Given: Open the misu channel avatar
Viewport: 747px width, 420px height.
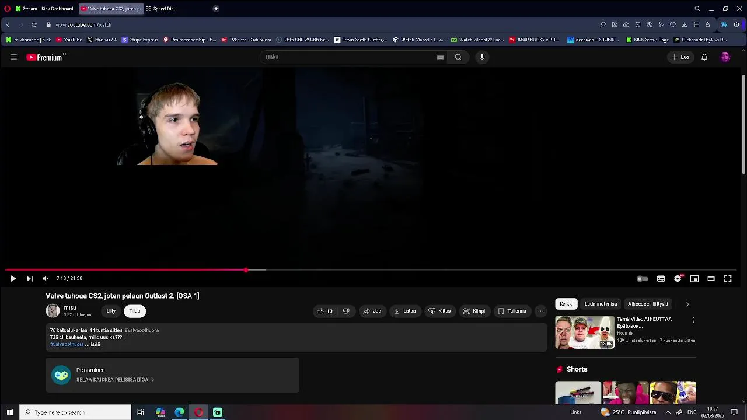Looking at the screenshot, I should click(x=53, y=311).
